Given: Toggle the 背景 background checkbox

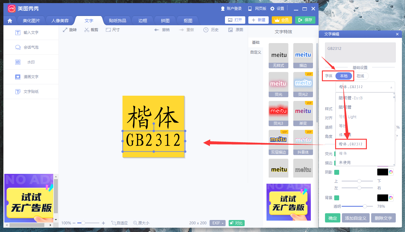Looking at the screenshot, I should pyautogui.click(x=337, y=198).
